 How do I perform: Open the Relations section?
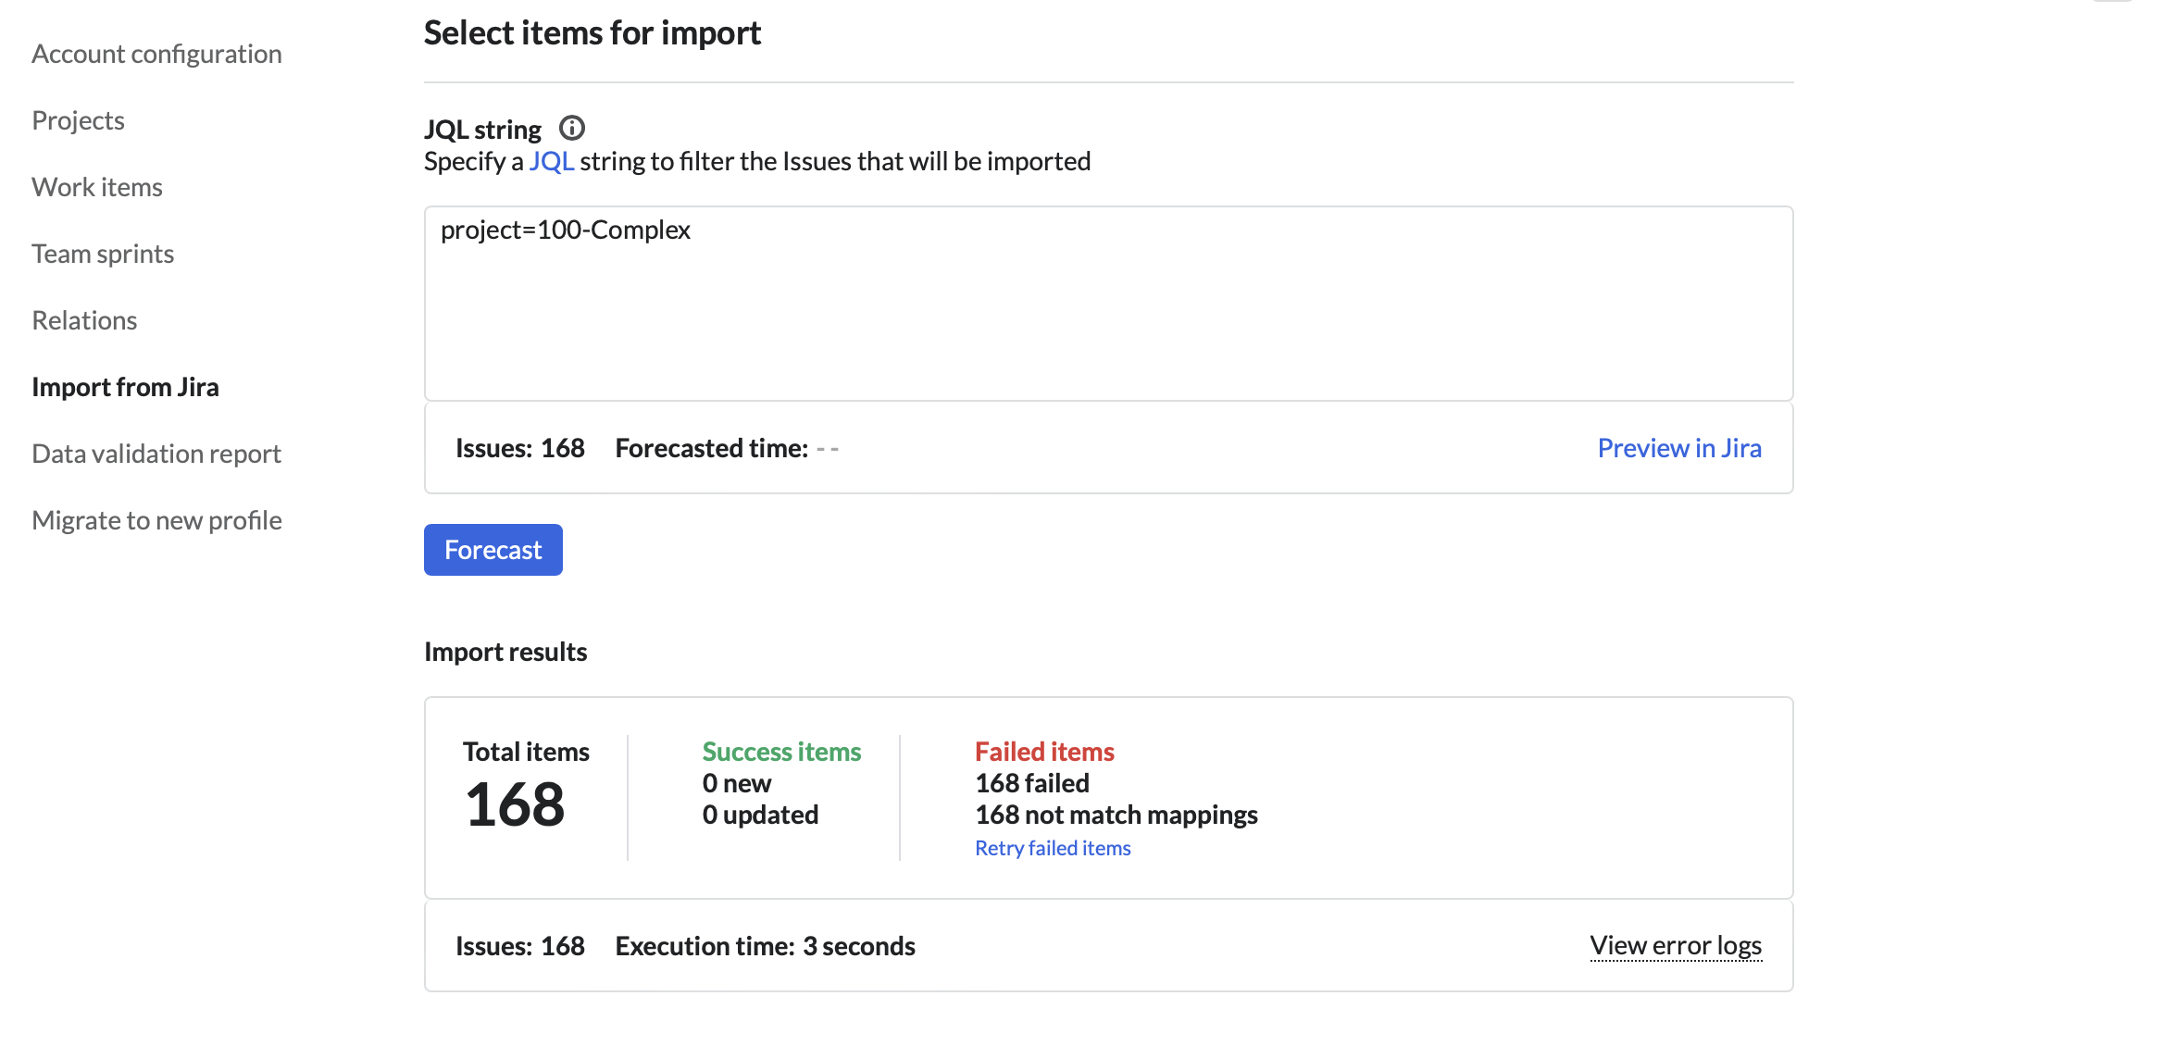pyautogui.click(x=84, y=320)
